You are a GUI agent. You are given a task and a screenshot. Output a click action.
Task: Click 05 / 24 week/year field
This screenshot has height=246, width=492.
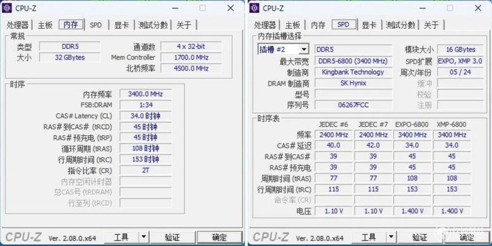(x=460, y=72)
